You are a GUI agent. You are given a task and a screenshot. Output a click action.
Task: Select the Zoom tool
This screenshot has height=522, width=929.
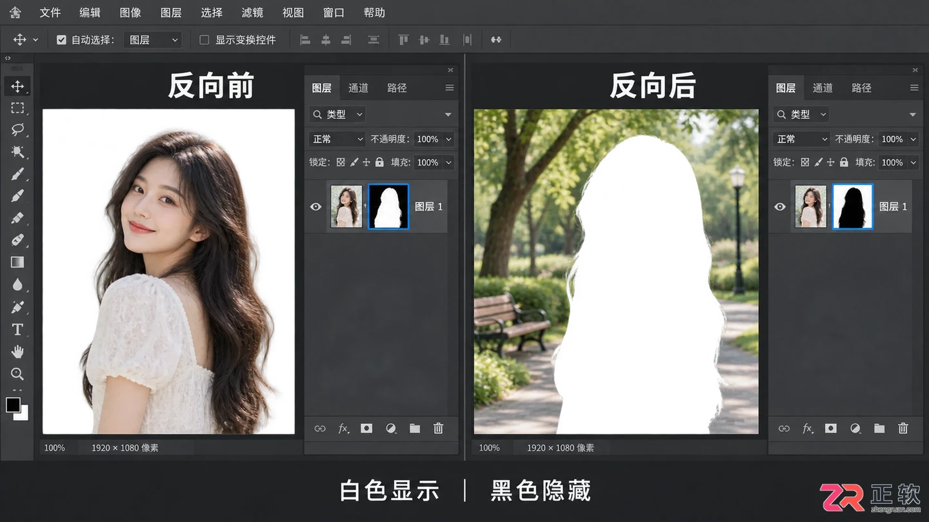click(17, 374)
